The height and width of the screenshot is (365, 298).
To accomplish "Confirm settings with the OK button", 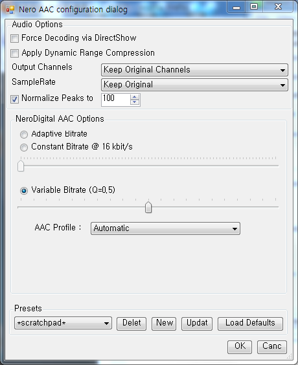I will (x=240, y=347).
